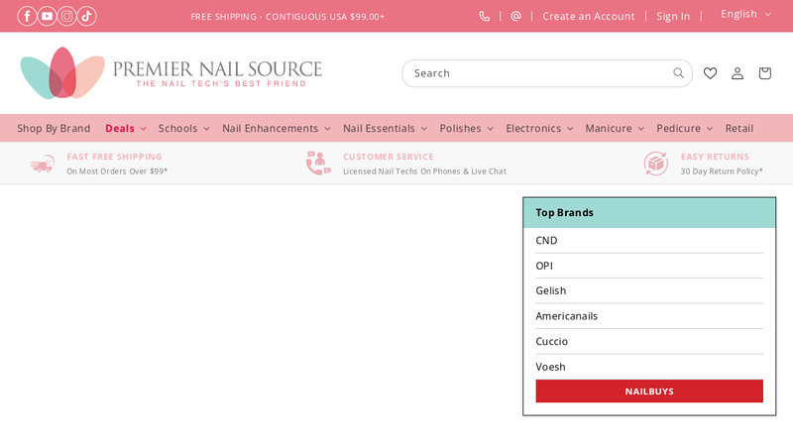Viewport: 793px width, 446px height.
Task: Click the red NAILBUYS button
Action: (649, 391)
